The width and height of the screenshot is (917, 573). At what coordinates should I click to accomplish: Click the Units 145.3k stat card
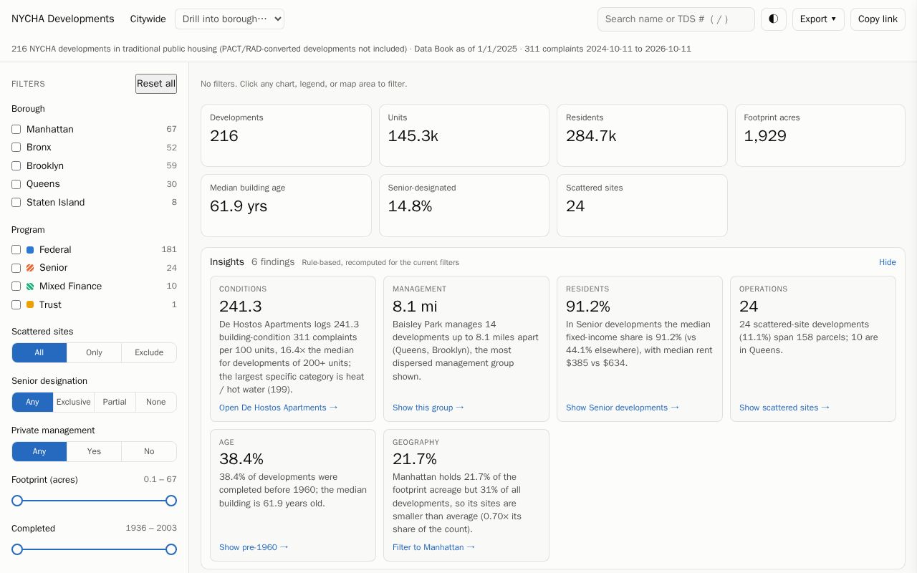[x=464, y=135]
